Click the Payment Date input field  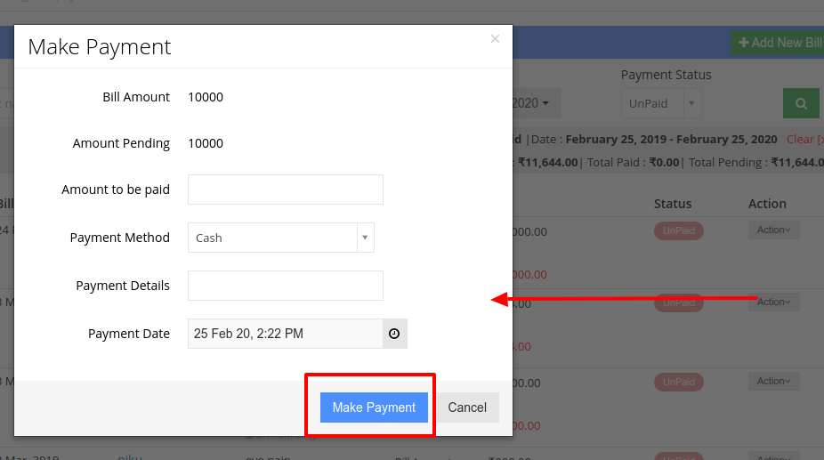coord(286,334)
